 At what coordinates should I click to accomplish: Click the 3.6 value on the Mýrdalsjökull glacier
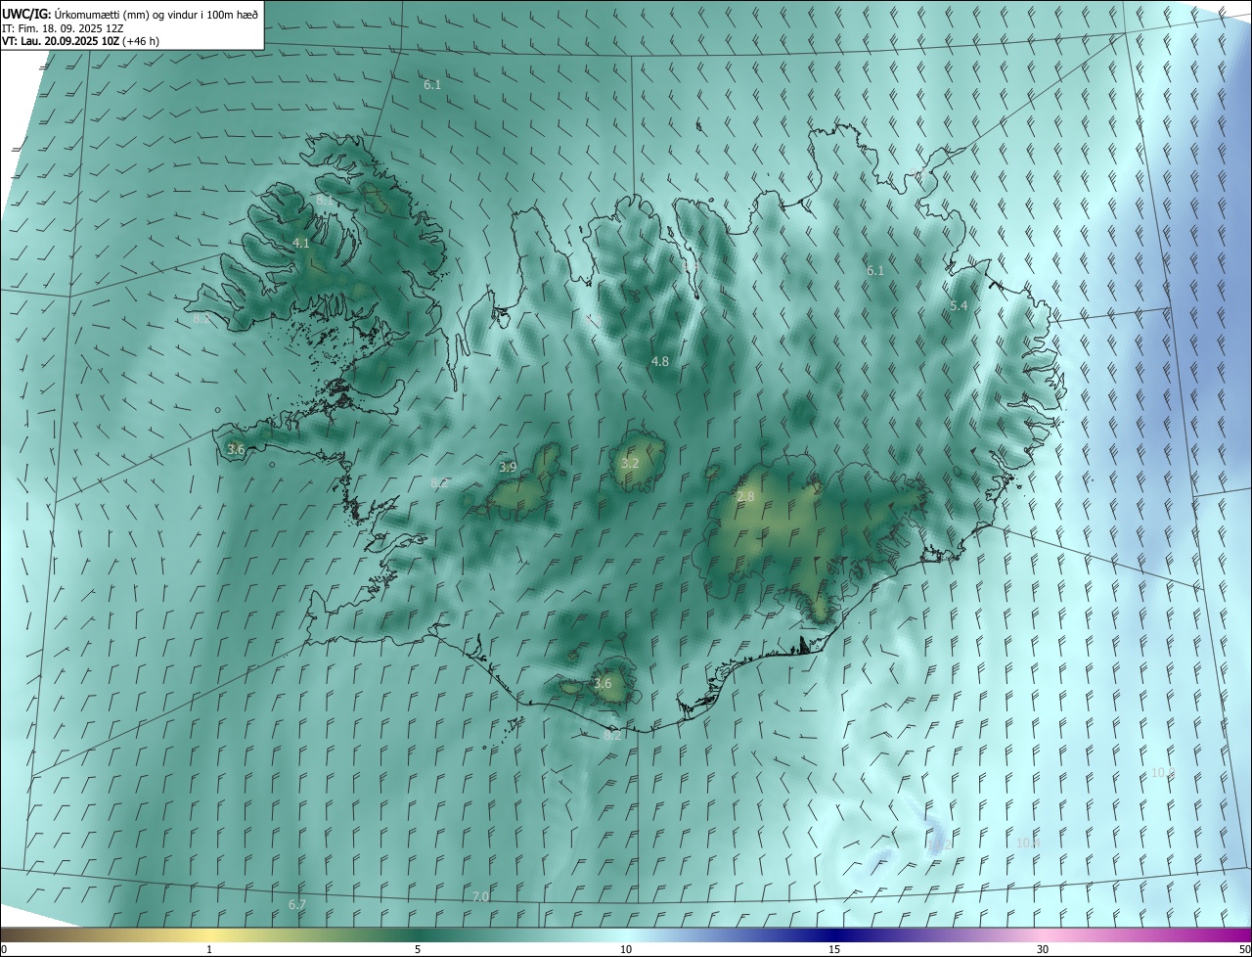[603, 684]
